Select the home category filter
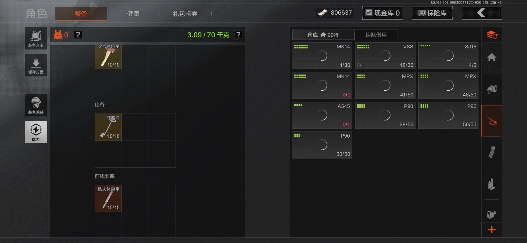 click(x=492, y=58)
